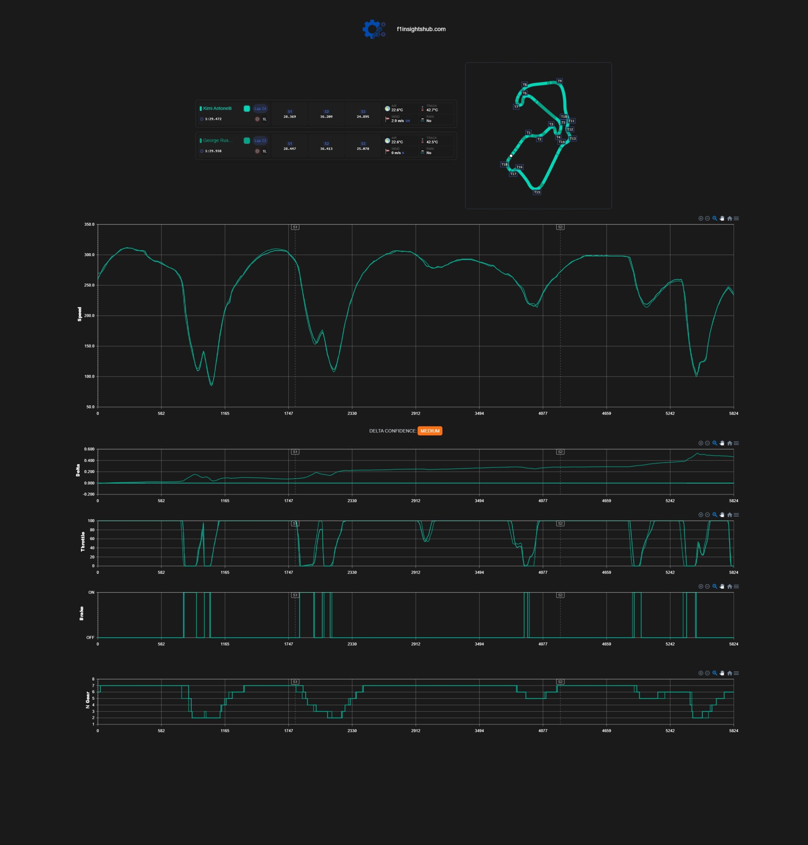Viewport: 808px width, 845px height.
Task: Open the Throttle chart hamburger menu
Action: [736, 515]
